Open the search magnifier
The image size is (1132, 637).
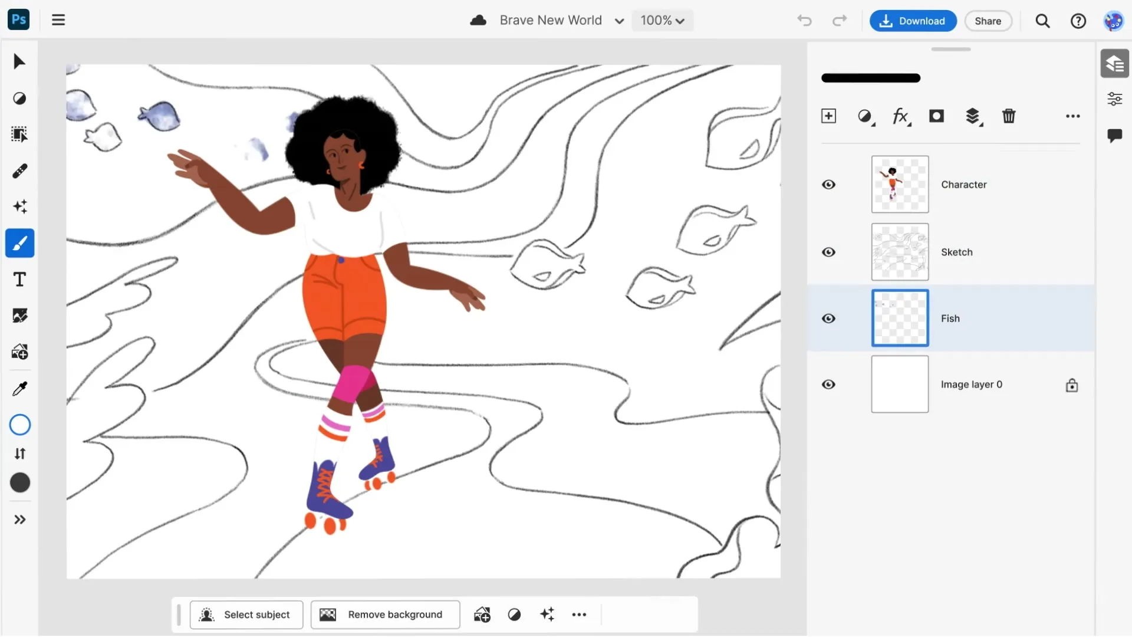(x=1042, y=21)
